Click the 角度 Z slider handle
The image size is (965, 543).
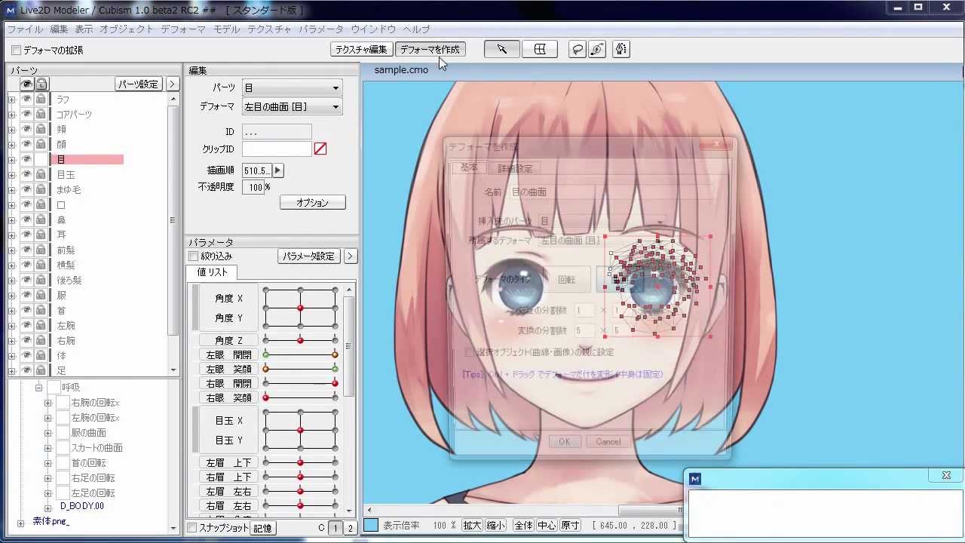[300, 341]
